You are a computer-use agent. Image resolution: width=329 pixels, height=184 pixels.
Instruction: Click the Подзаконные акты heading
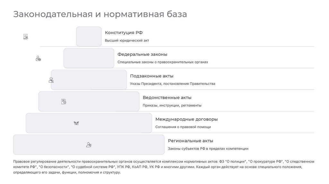[x=152, y=76]
